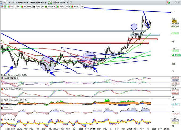This screenshot has width=181, height=130.
Task: Click the -0,7471 Koncorde value
Action: pyautogui.click(x=176, y=104)
